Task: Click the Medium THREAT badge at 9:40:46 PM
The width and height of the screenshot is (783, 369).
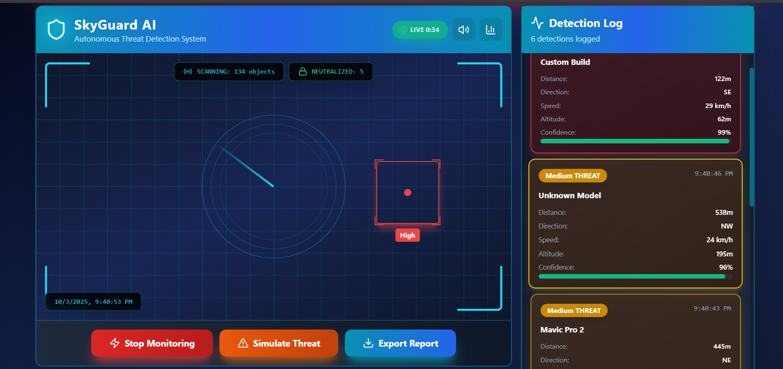Action: 573,176
